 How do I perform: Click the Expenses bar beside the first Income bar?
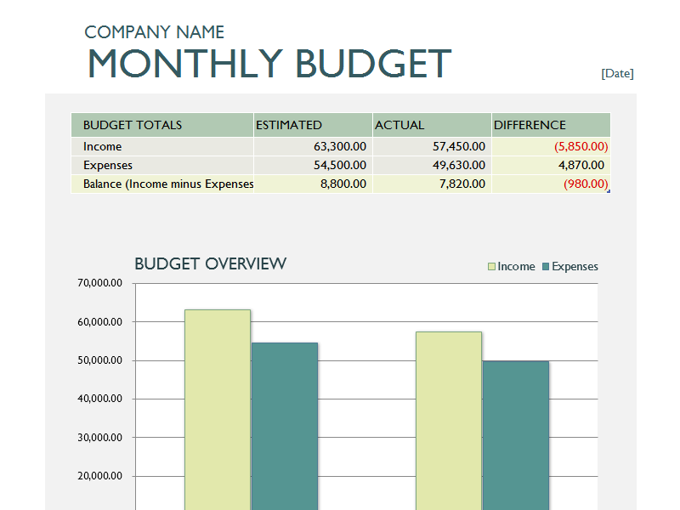pos(285,416)
